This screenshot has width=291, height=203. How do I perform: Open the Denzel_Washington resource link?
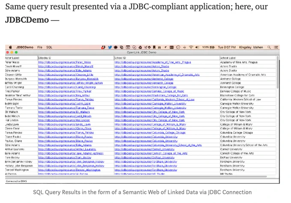pyautogui.click(x=69, y=170)
